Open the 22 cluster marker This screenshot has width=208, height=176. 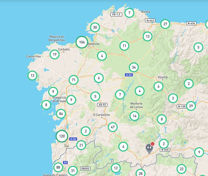coord(181,169)
